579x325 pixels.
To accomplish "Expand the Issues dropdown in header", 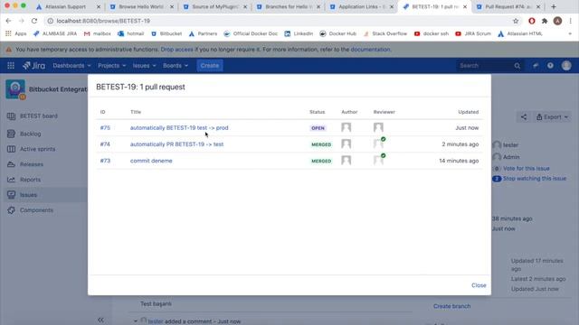I will click(144, 66).
